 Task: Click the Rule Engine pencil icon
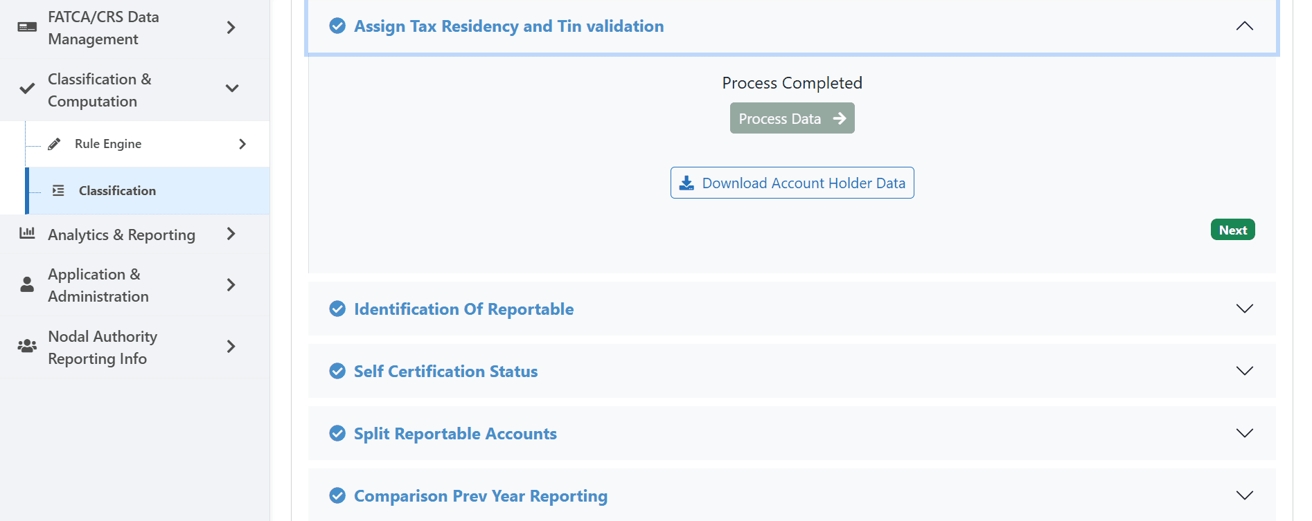click(54, 144)
